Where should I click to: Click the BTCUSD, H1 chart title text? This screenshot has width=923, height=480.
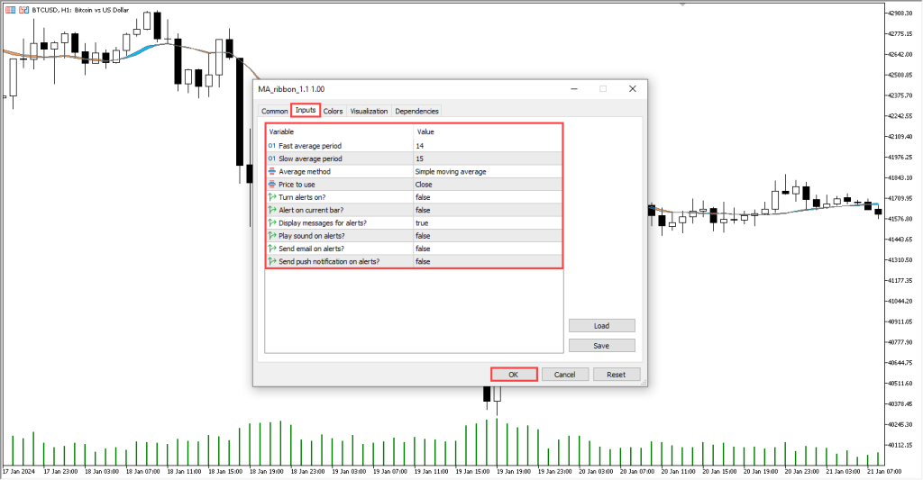click(x=80, y=10)
